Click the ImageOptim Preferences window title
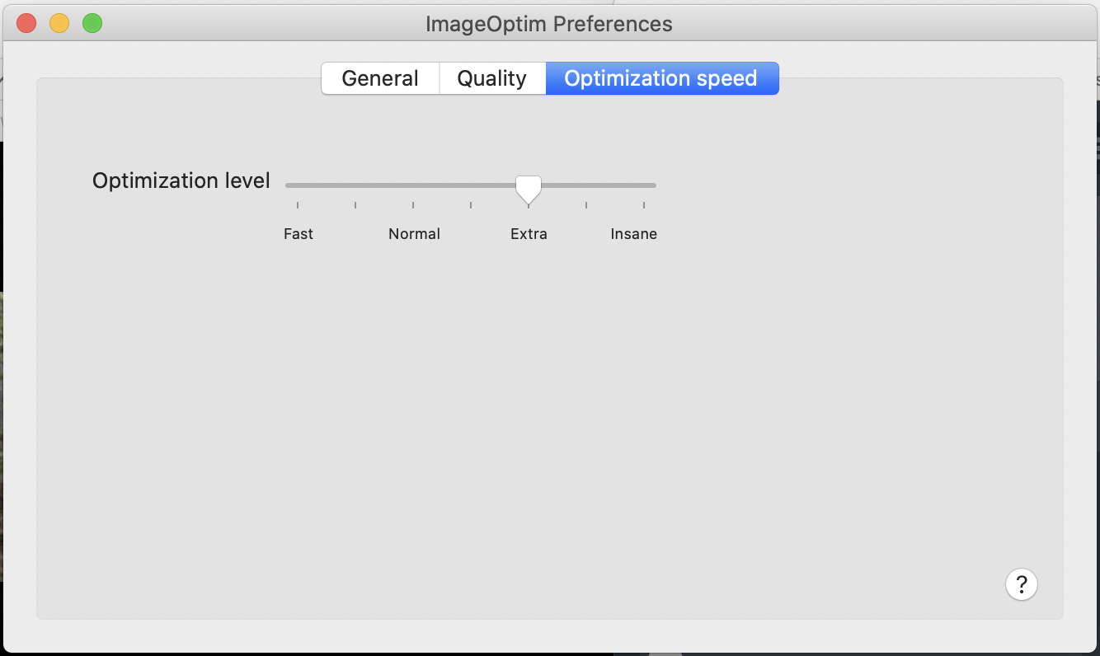This screenshot has height=656, width=1100. 549,24
